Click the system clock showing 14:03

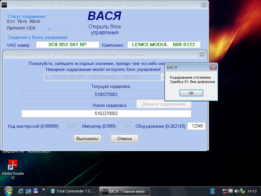click(x=252, y=191)
